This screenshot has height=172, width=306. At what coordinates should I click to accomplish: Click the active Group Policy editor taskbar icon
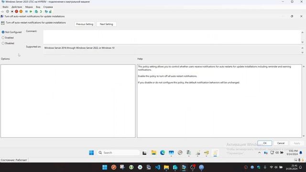point(215,153)
